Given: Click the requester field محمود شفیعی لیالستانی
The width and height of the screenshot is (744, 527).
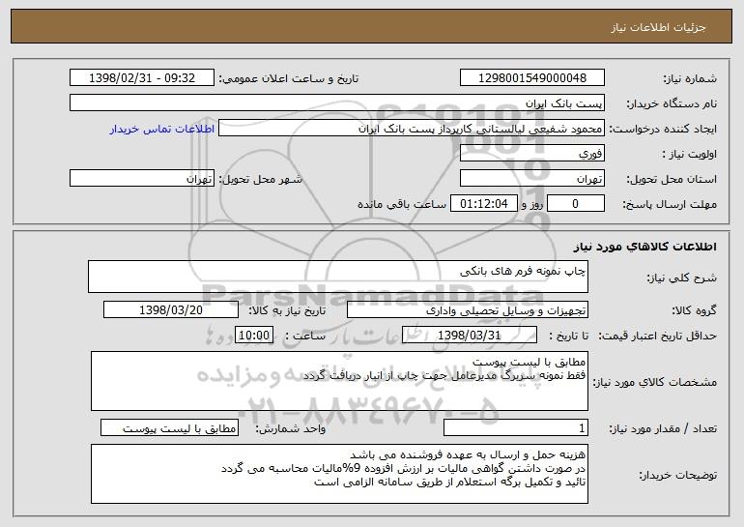Looking at the screenshot, I should pyautogui.click(x=412, y=129).
